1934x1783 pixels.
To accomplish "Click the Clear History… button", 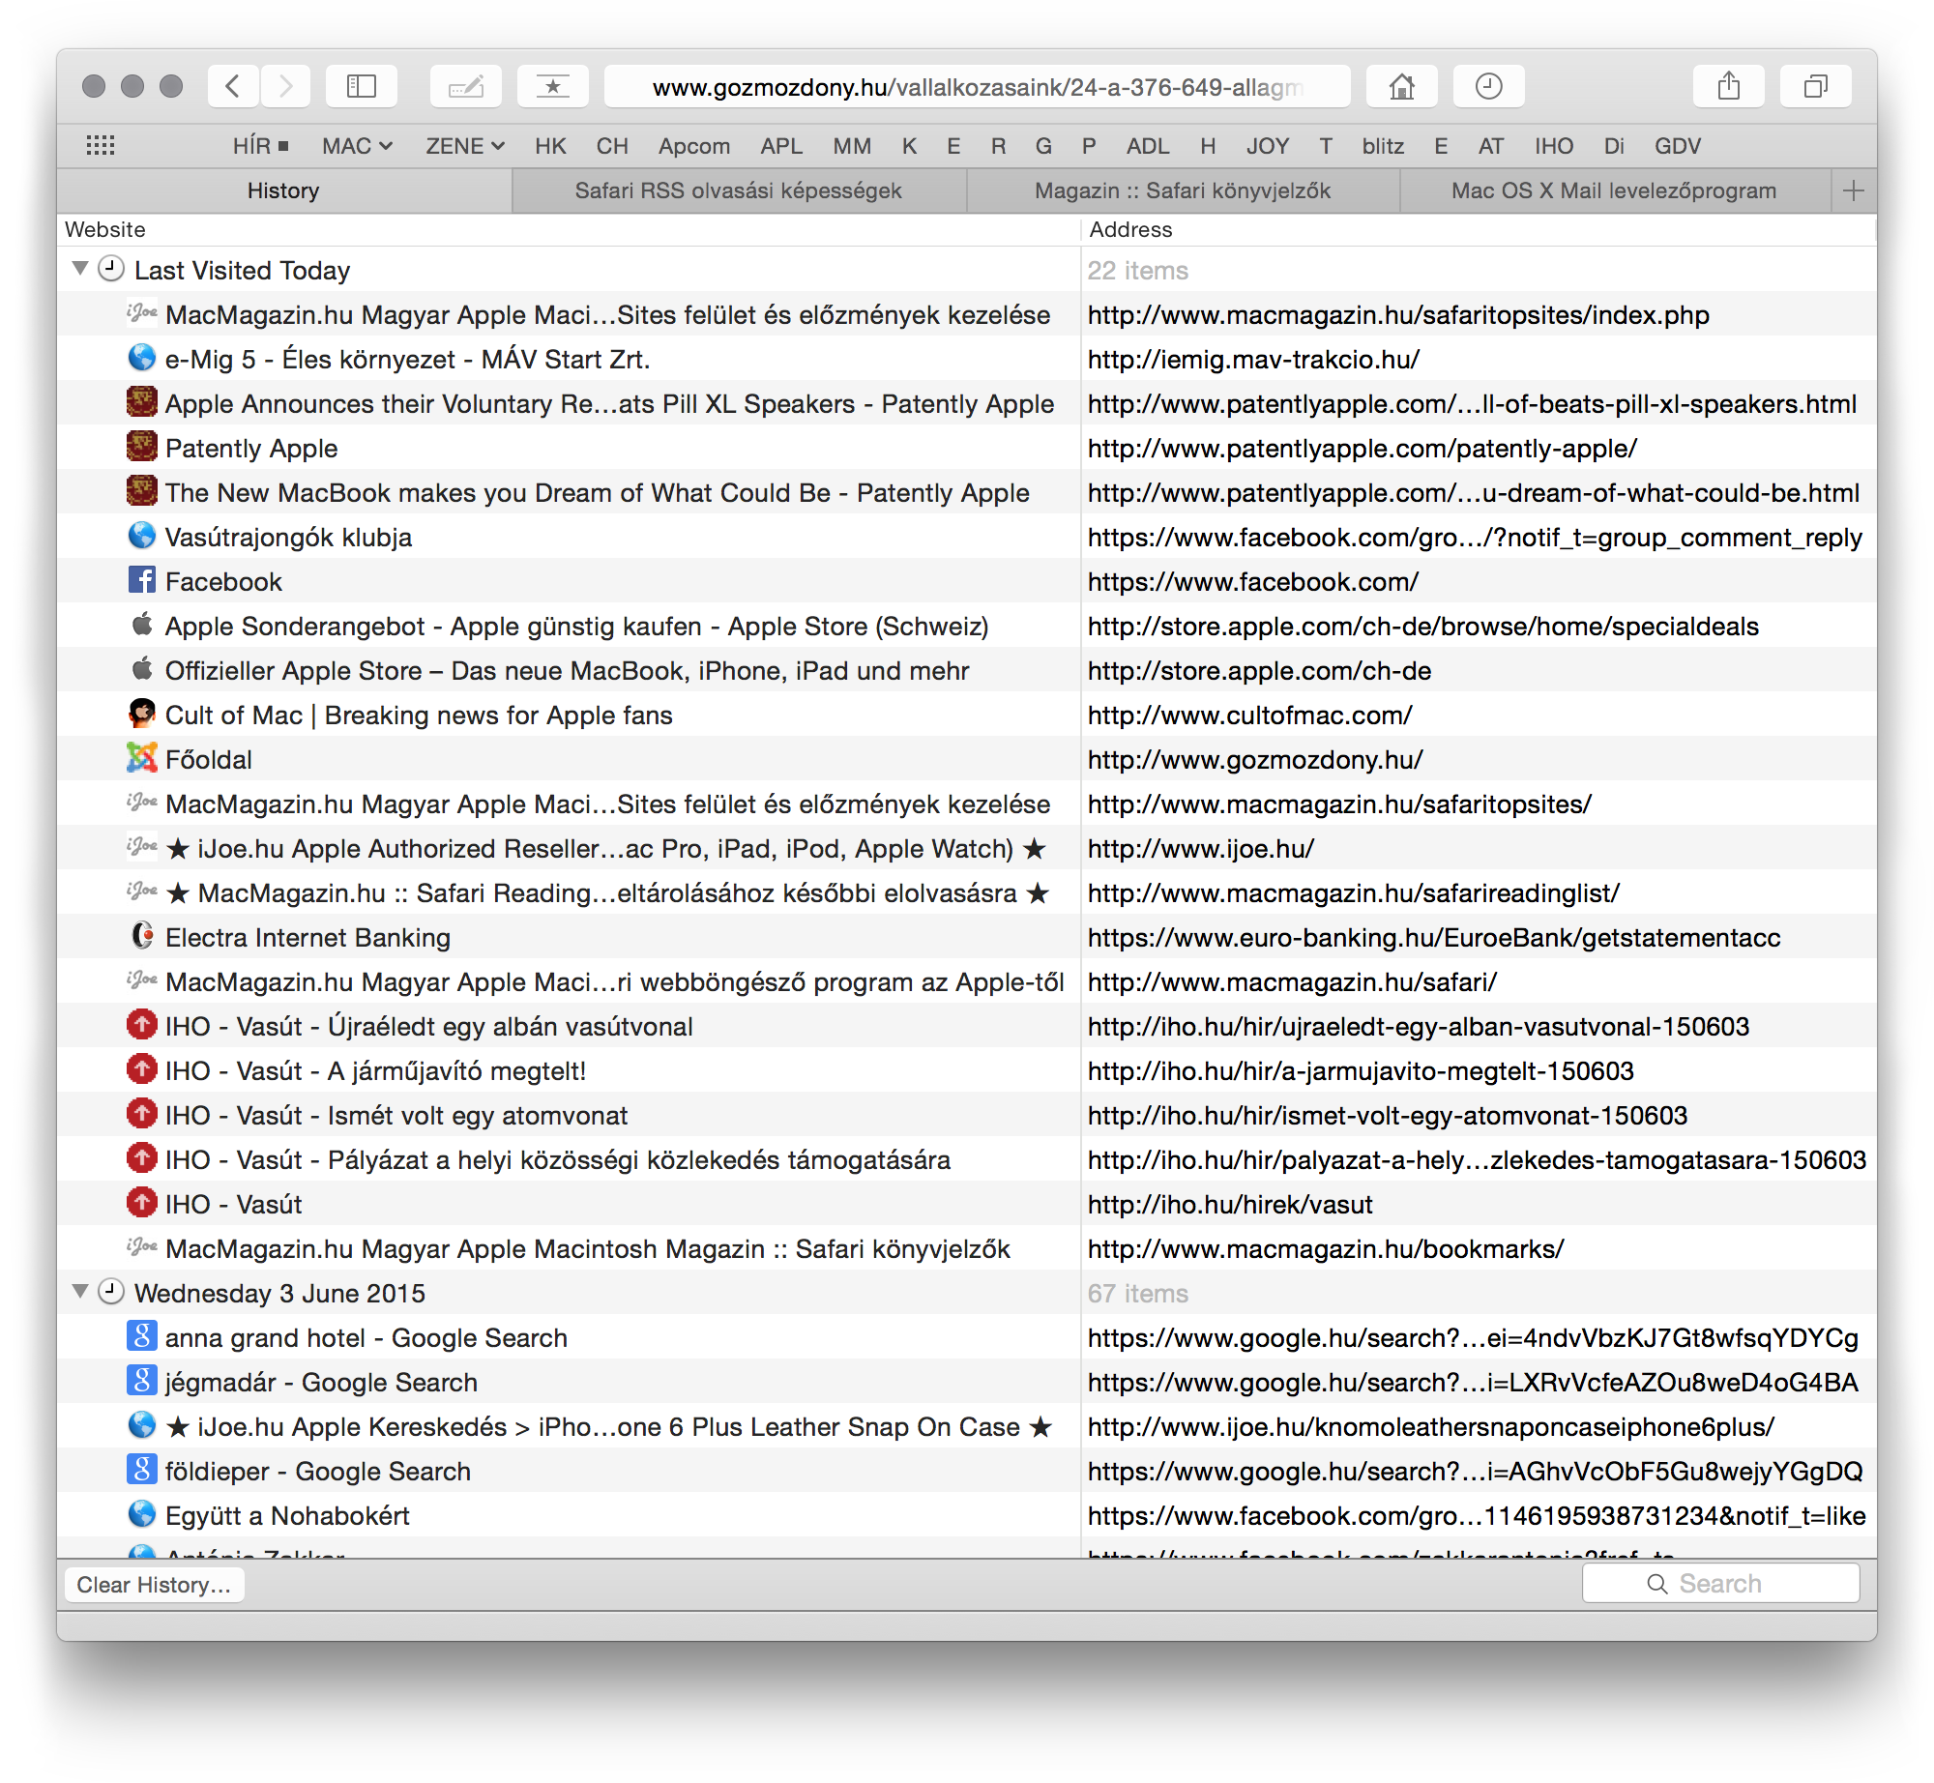I will tap(154, 1585).
